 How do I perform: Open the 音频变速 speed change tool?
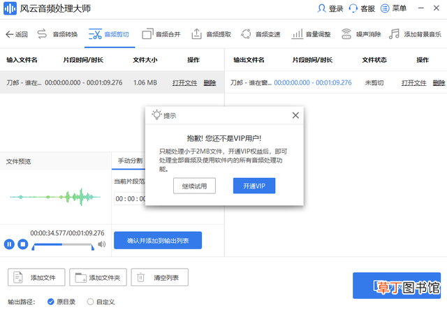pyautogui.click(x=261, y=34)
